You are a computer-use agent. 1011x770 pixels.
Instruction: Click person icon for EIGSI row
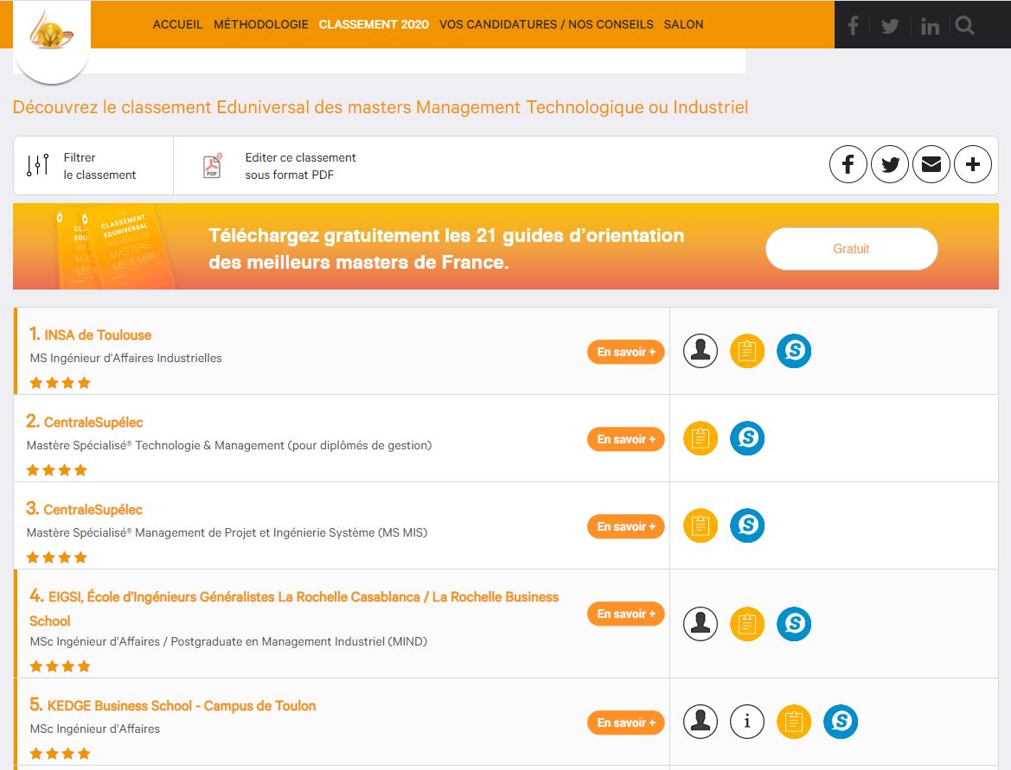pyautogui.click(x=701, y=624)
